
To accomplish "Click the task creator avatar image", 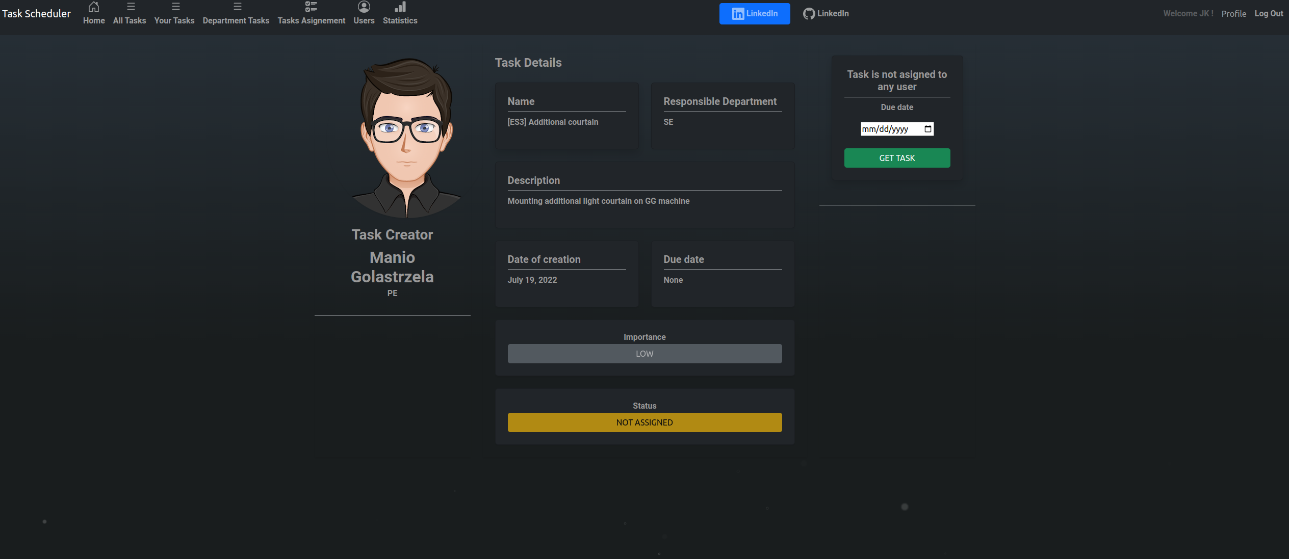I will pyautogui.click(x=405, y=138).
